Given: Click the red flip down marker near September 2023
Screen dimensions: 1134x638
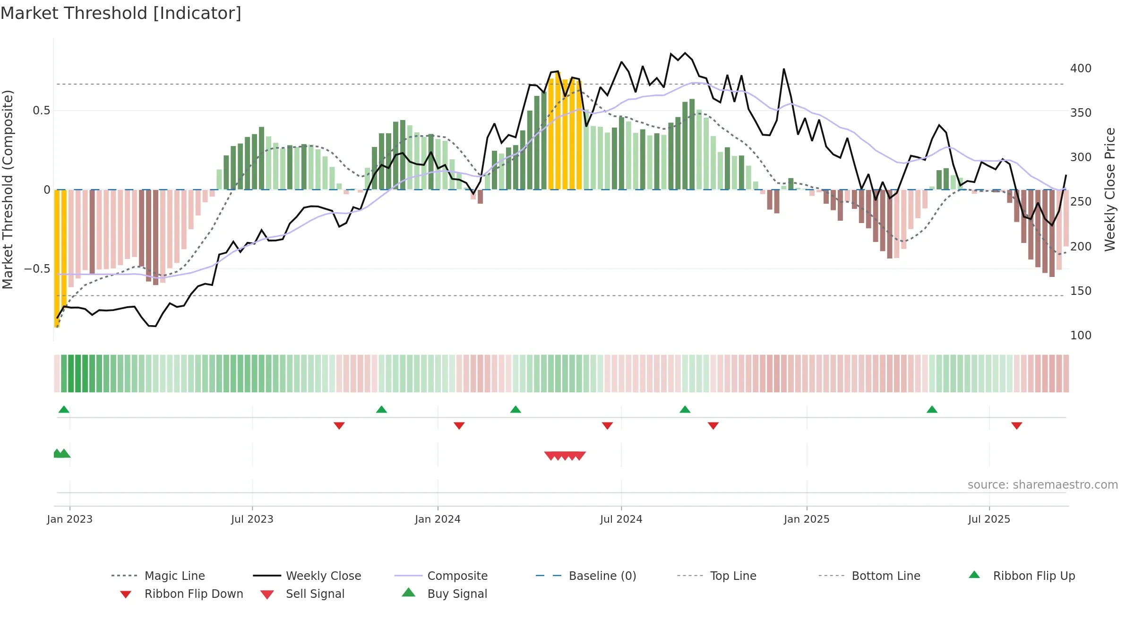Looking at the screenshot, I should (339, 426).
